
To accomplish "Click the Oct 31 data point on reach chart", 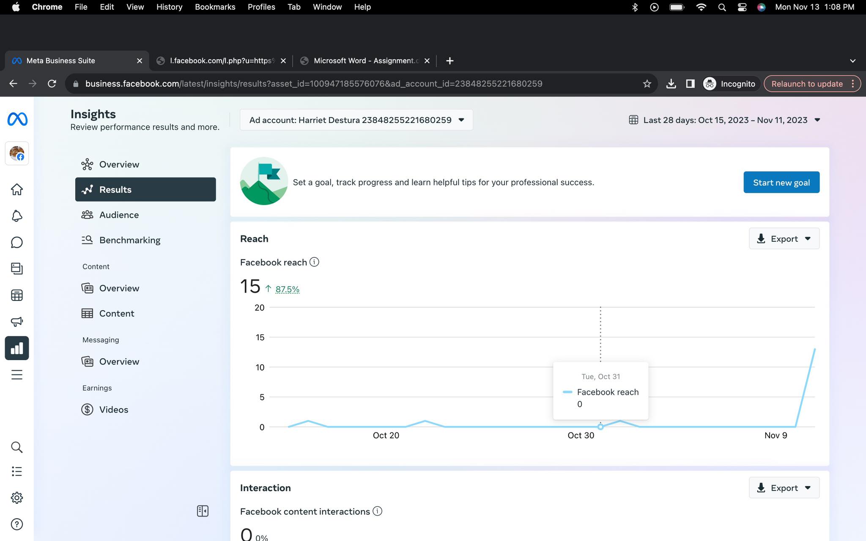I will (600, 426).
